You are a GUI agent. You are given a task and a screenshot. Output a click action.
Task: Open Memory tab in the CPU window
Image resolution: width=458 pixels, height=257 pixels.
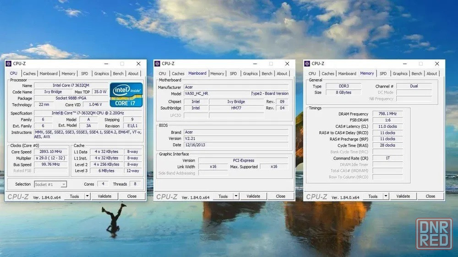click(x=68, y=74)
